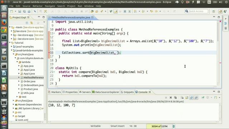This screenshot has height=129, width=229.
Task: Select the Java EE perspective button
Action: 220,11
